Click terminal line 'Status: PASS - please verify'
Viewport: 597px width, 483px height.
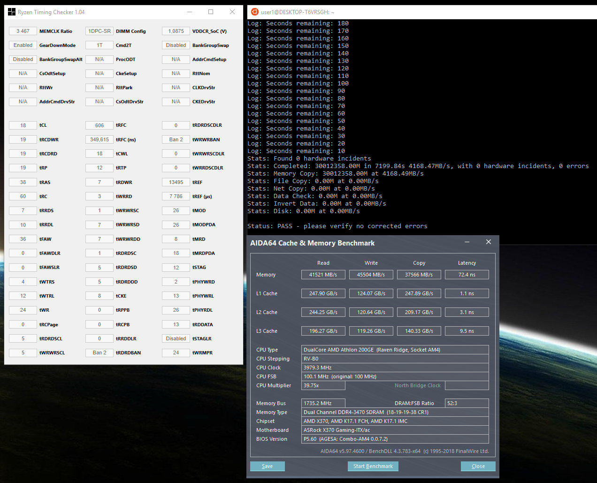click(x=337, y=226)
